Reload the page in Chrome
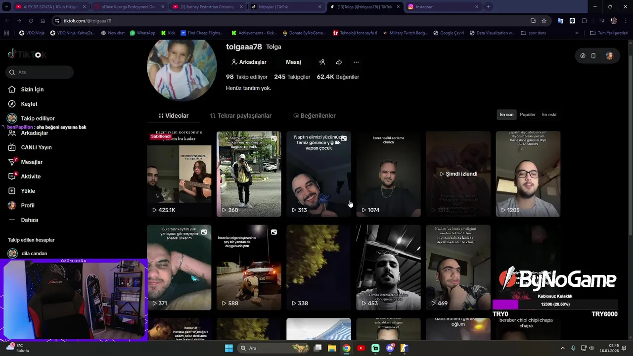 (31, 21)
